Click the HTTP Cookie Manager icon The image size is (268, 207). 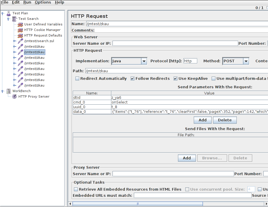click(20, 30)
